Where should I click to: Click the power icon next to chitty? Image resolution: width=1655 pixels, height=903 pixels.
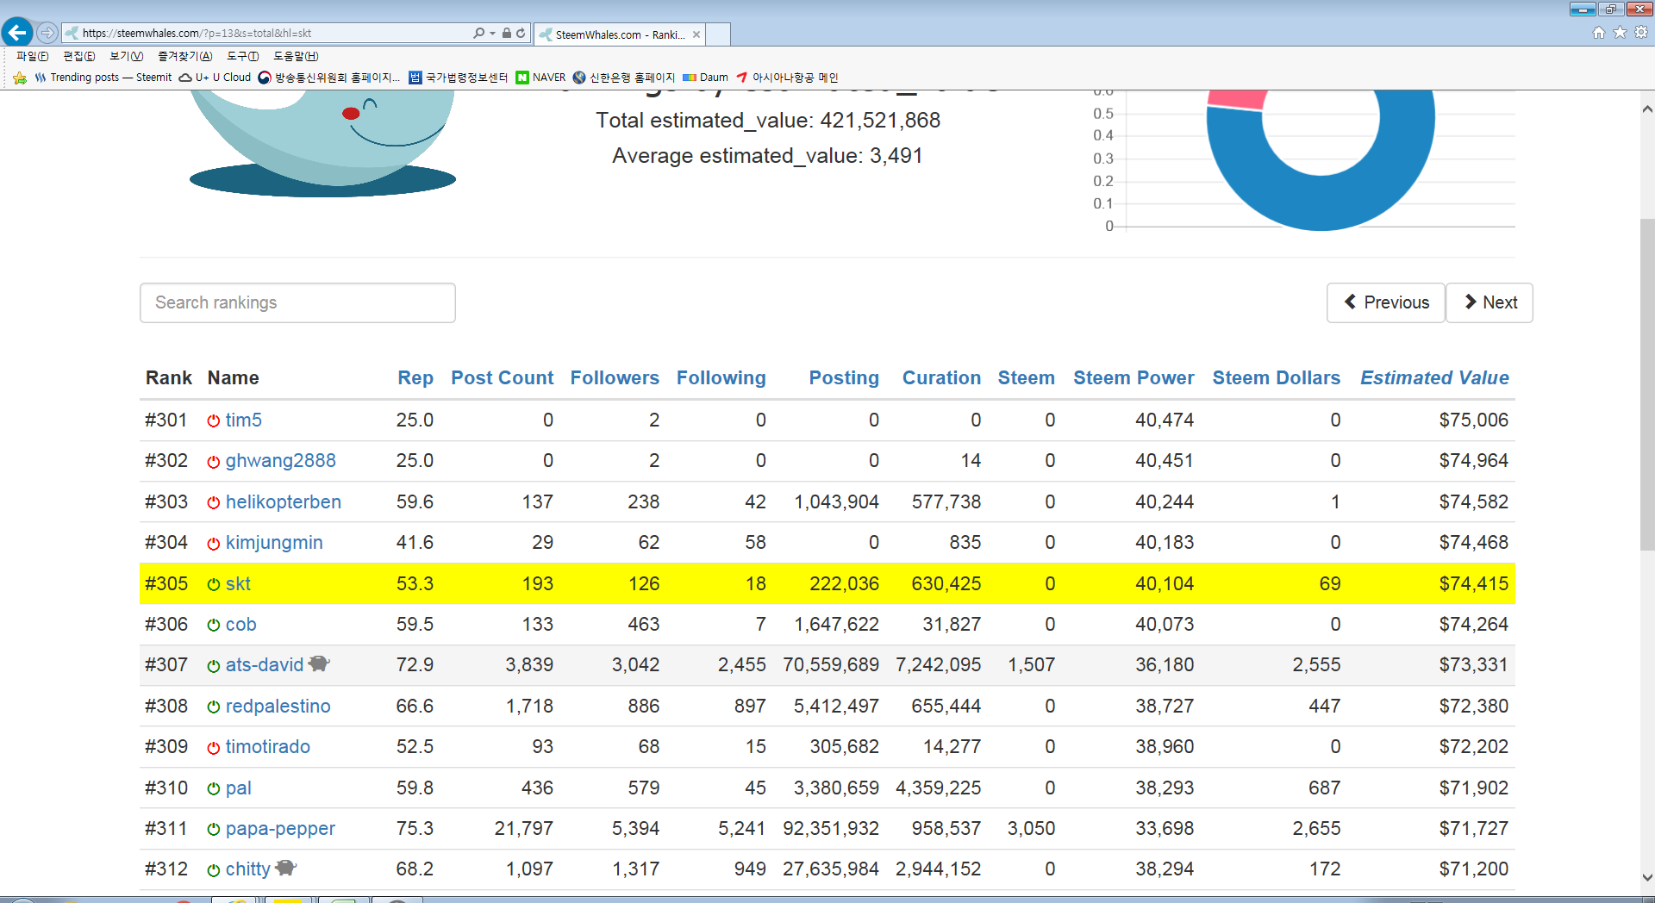(x=213, y=870)
